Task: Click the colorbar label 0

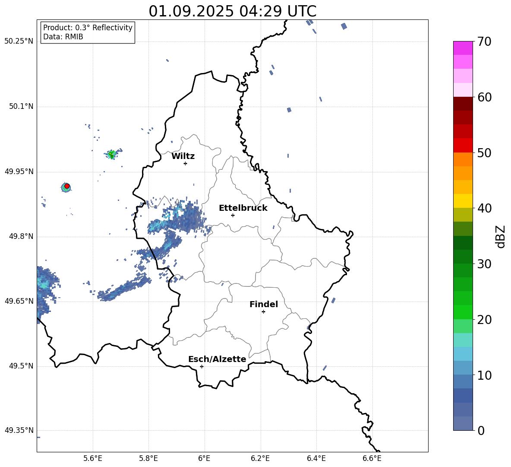Action: point(481,430)
